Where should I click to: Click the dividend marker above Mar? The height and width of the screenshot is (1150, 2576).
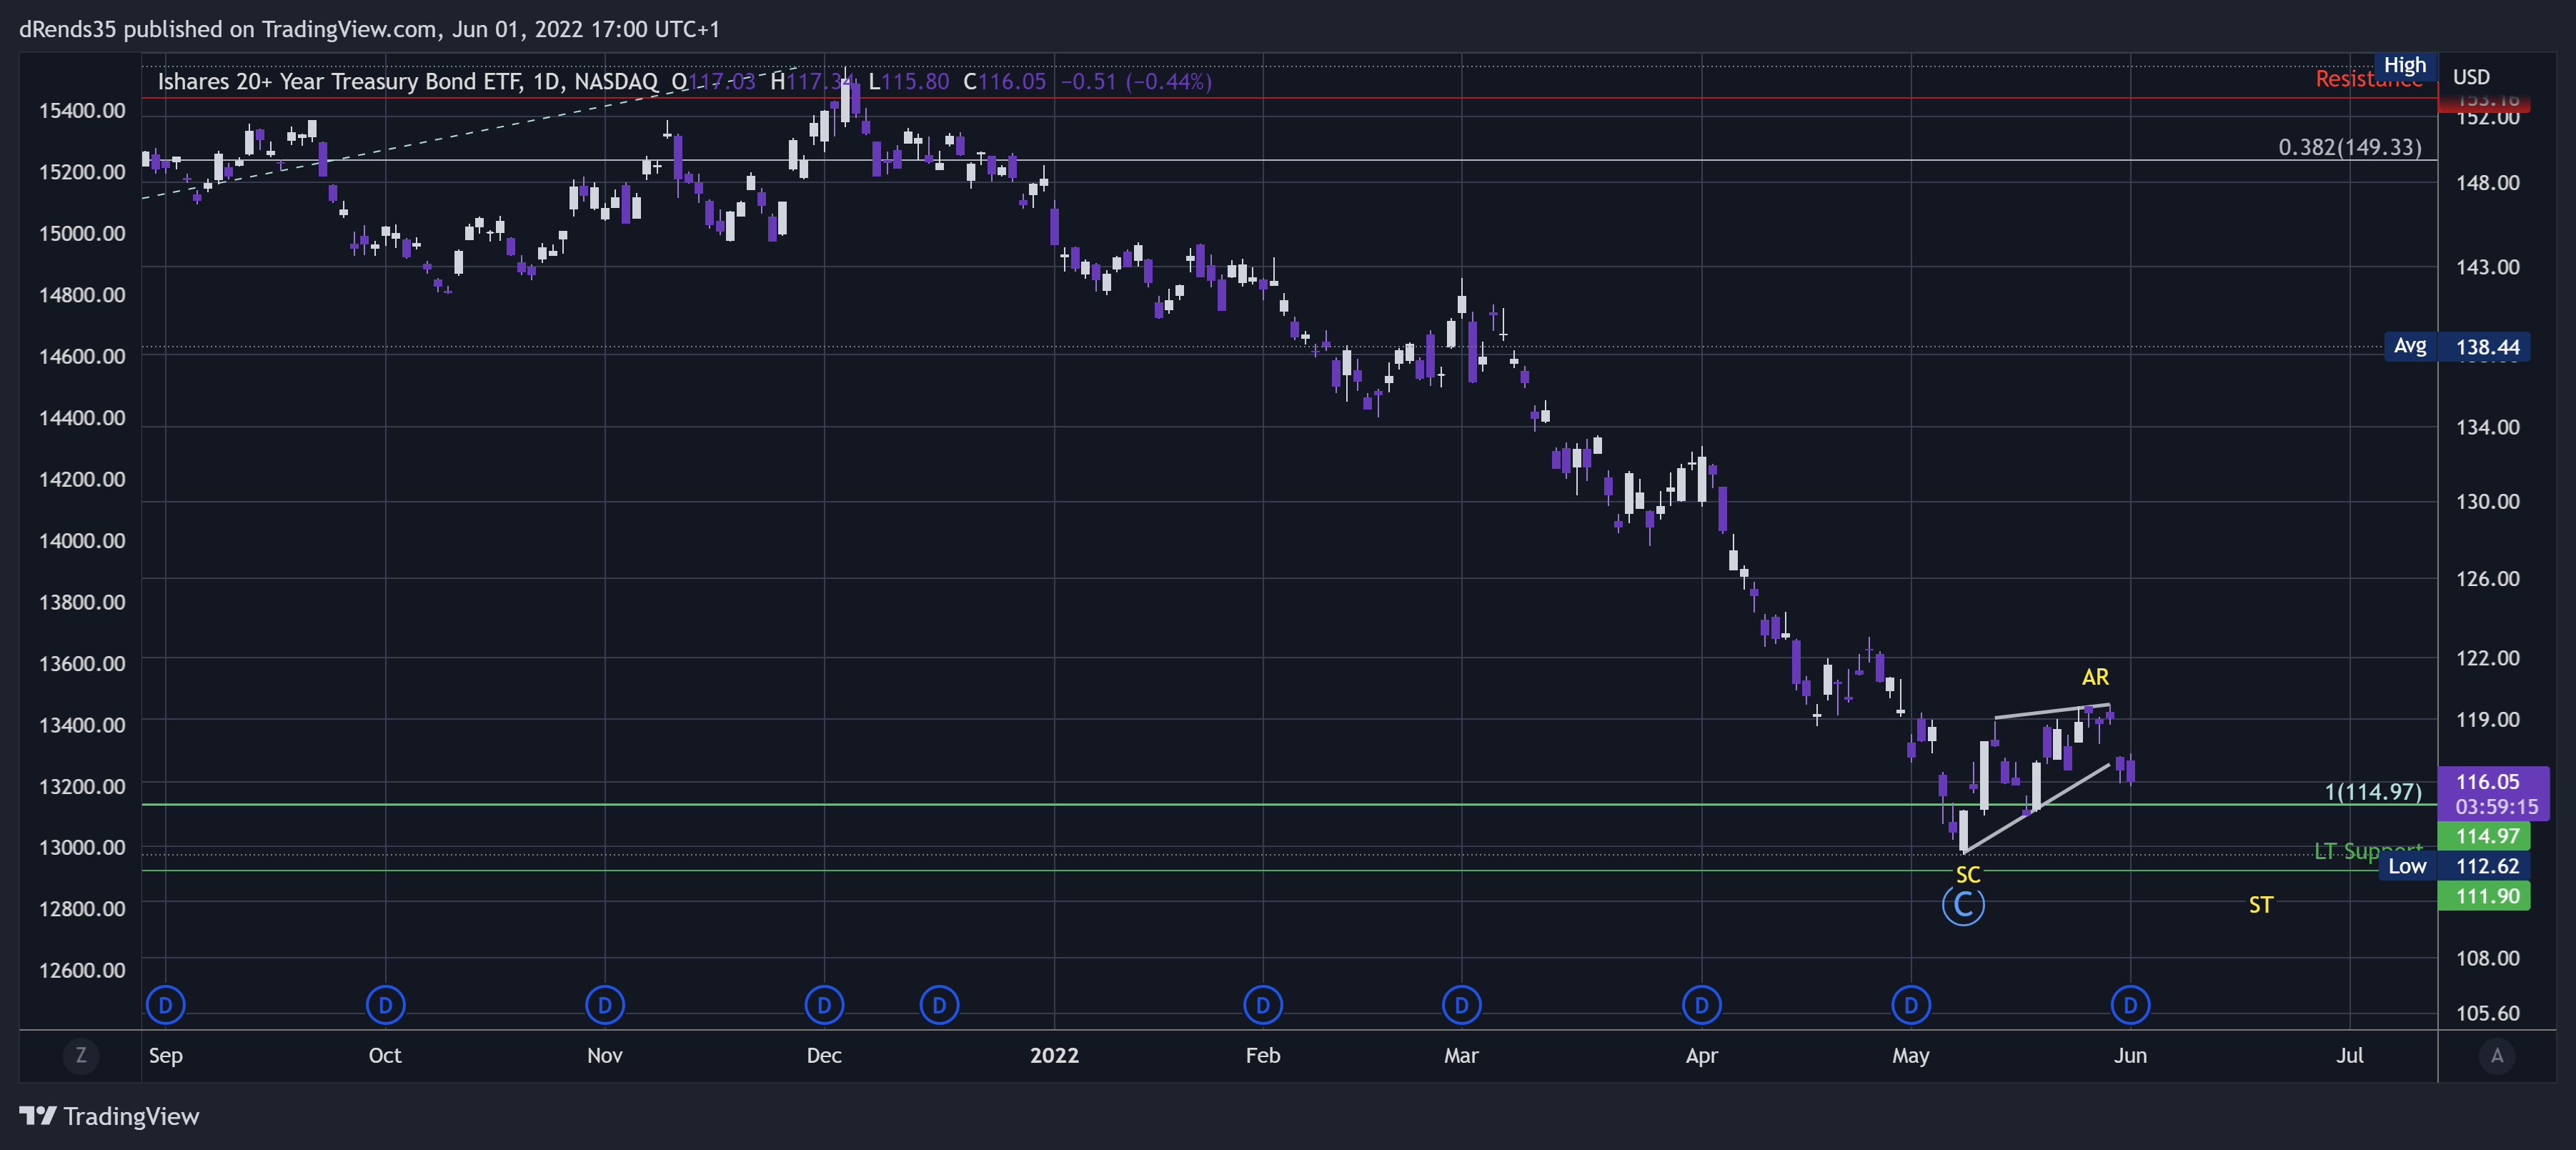point(1461,1005)
